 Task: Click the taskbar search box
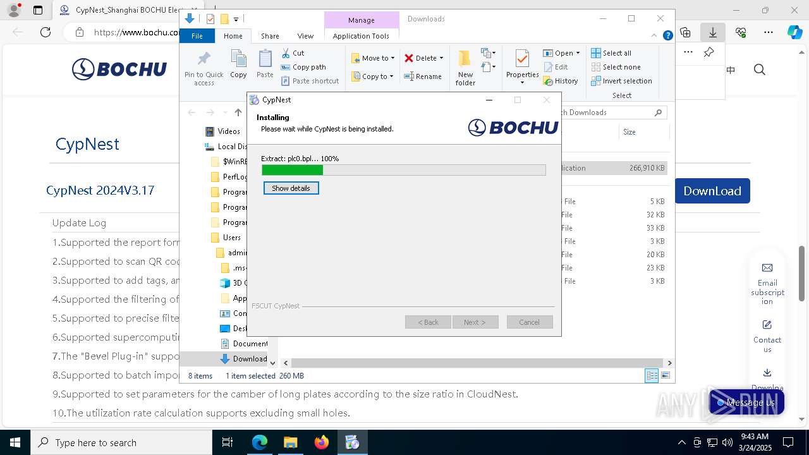tap(121, 442)
